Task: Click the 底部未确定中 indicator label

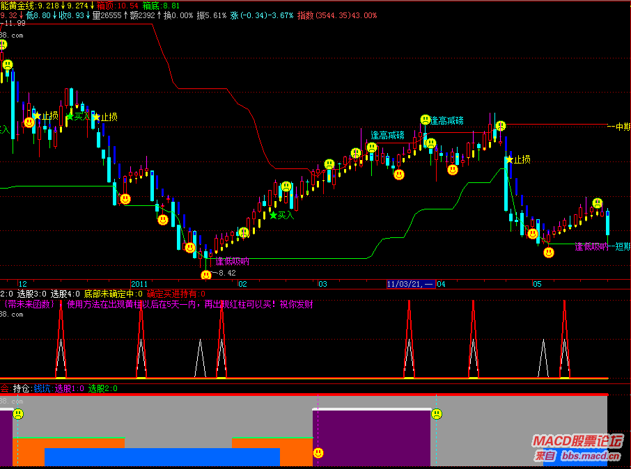Action: [x=113, y=294]
